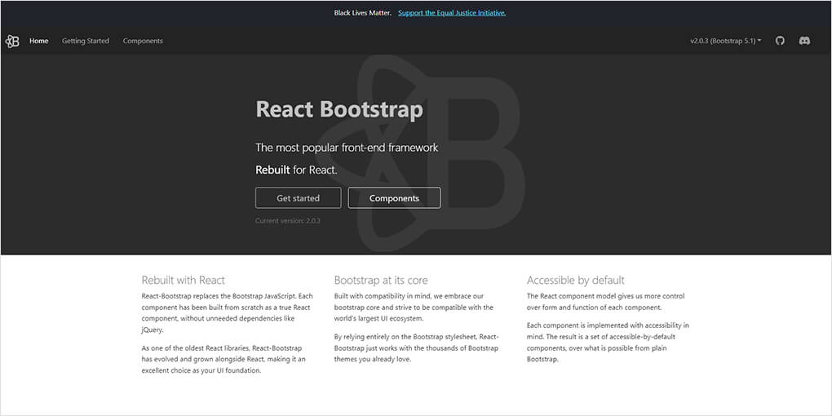Click the Components hero button
Image resolution: width=832 pixels, height=416 pixels.
(394, 198)
